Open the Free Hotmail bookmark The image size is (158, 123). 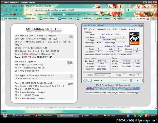click(x=56, y=15)
